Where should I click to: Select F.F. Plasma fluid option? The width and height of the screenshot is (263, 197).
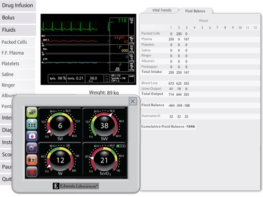[18, 53]
